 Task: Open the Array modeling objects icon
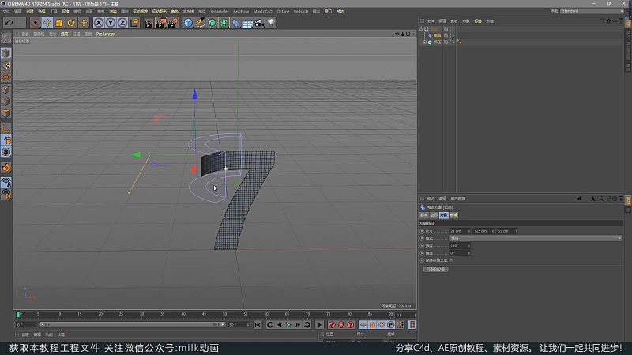tap(224, 23)
